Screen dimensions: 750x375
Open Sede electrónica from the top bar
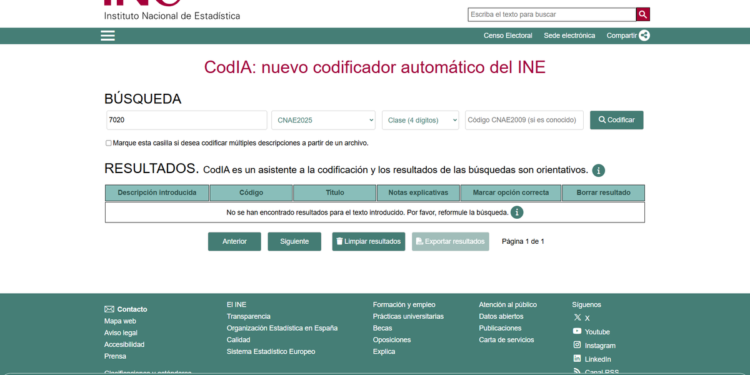pos(569,36)
